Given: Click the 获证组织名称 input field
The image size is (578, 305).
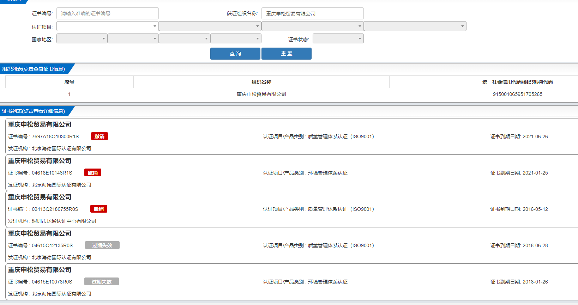Looking at the screenshot, I should point(312,13).
